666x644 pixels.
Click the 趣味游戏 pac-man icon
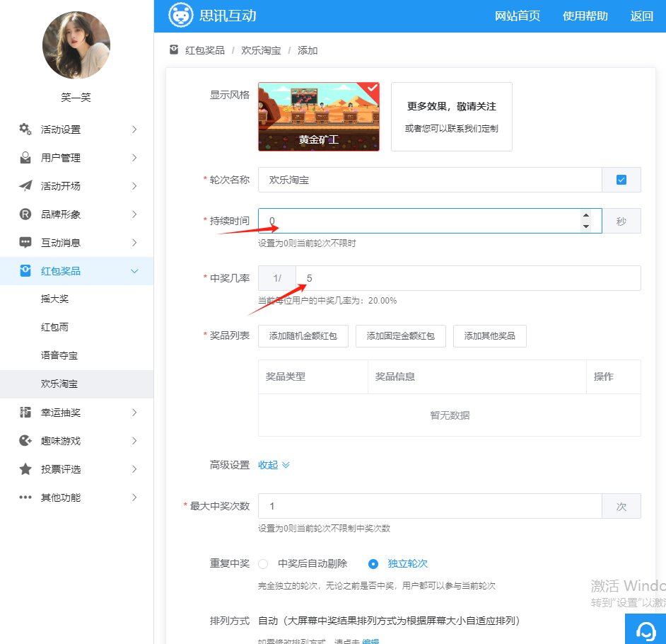(x=25, y=441)
